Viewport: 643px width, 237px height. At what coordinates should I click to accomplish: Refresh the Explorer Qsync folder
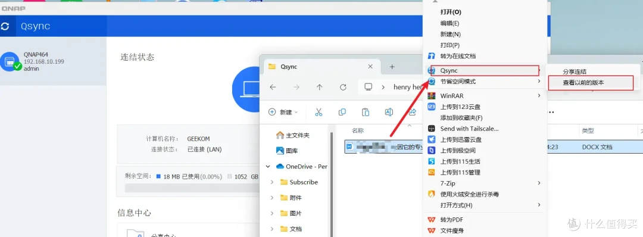344,87
